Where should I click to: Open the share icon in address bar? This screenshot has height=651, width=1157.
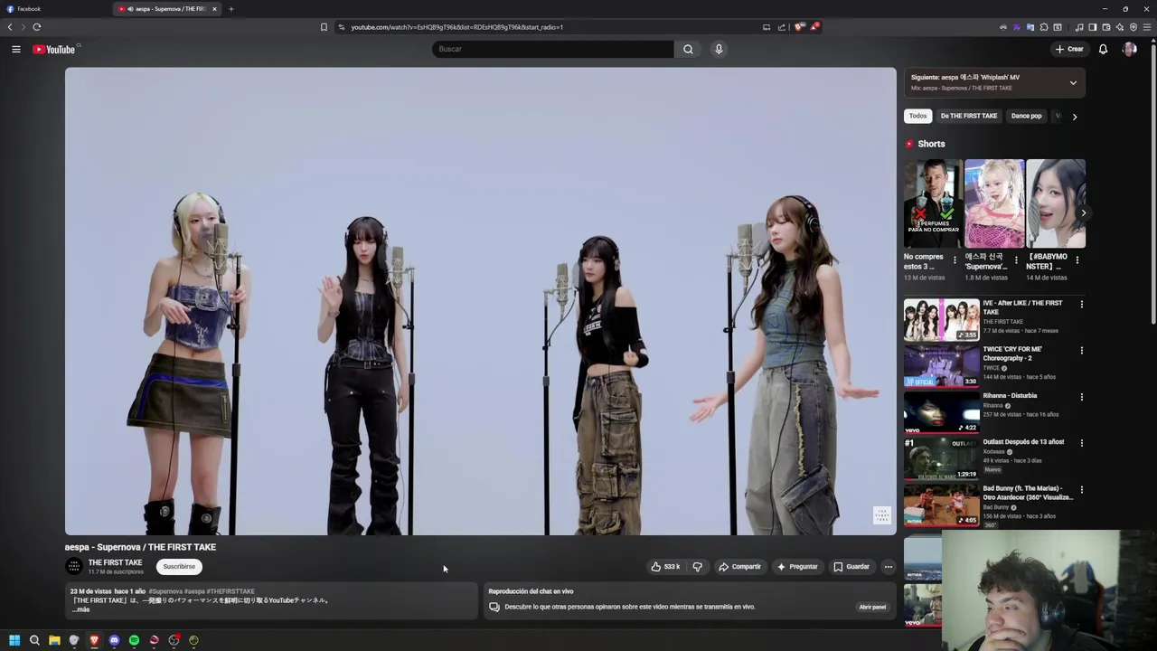[782, 27]
